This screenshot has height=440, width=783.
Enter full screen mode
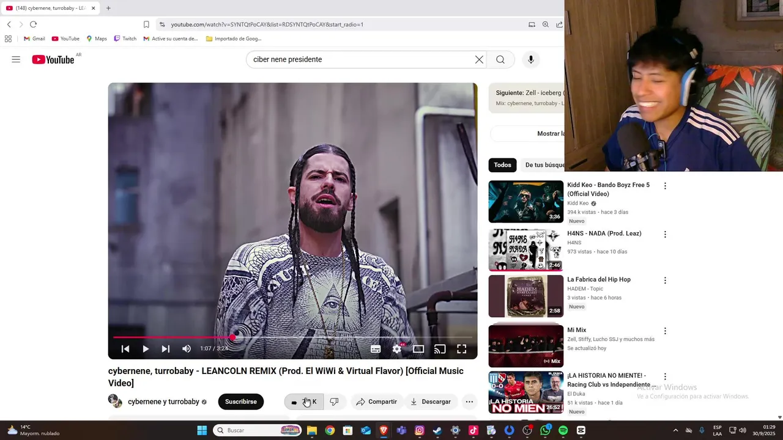click(x=462, y=349)
